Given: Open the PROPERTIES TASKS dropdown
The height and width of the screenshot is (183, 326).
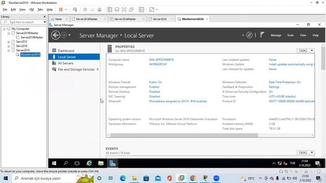Looking at the screenshot, I should (306, 51).
